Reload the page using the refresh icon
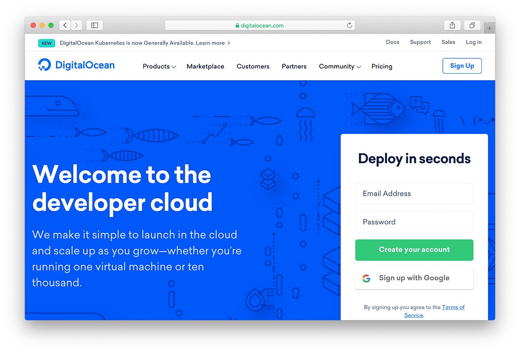The image size is (520, 353). pyautogui.click(x=349, y=25)
